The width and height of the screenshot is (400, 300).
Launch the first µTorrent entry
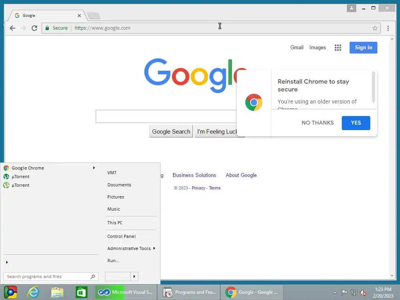pyautogui.click(x=50, y=177)
